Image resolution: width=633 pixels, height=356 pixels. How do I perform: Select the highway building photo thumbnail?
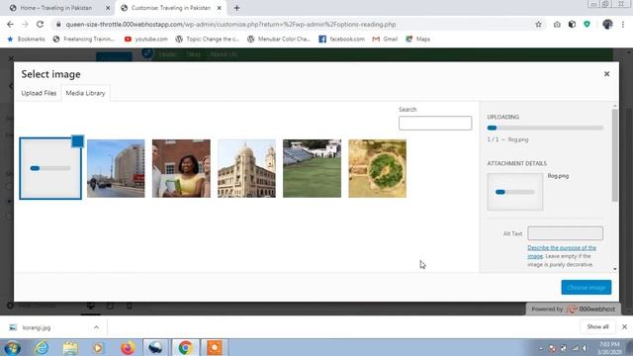(116, 168)
